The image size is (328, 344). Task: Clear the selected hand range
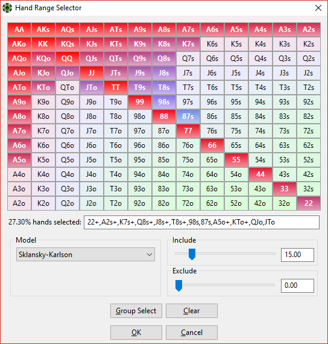point(192,311)
